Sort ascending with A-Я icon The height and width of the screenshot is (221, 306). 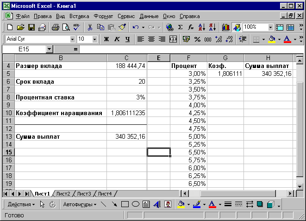point(201,27)
